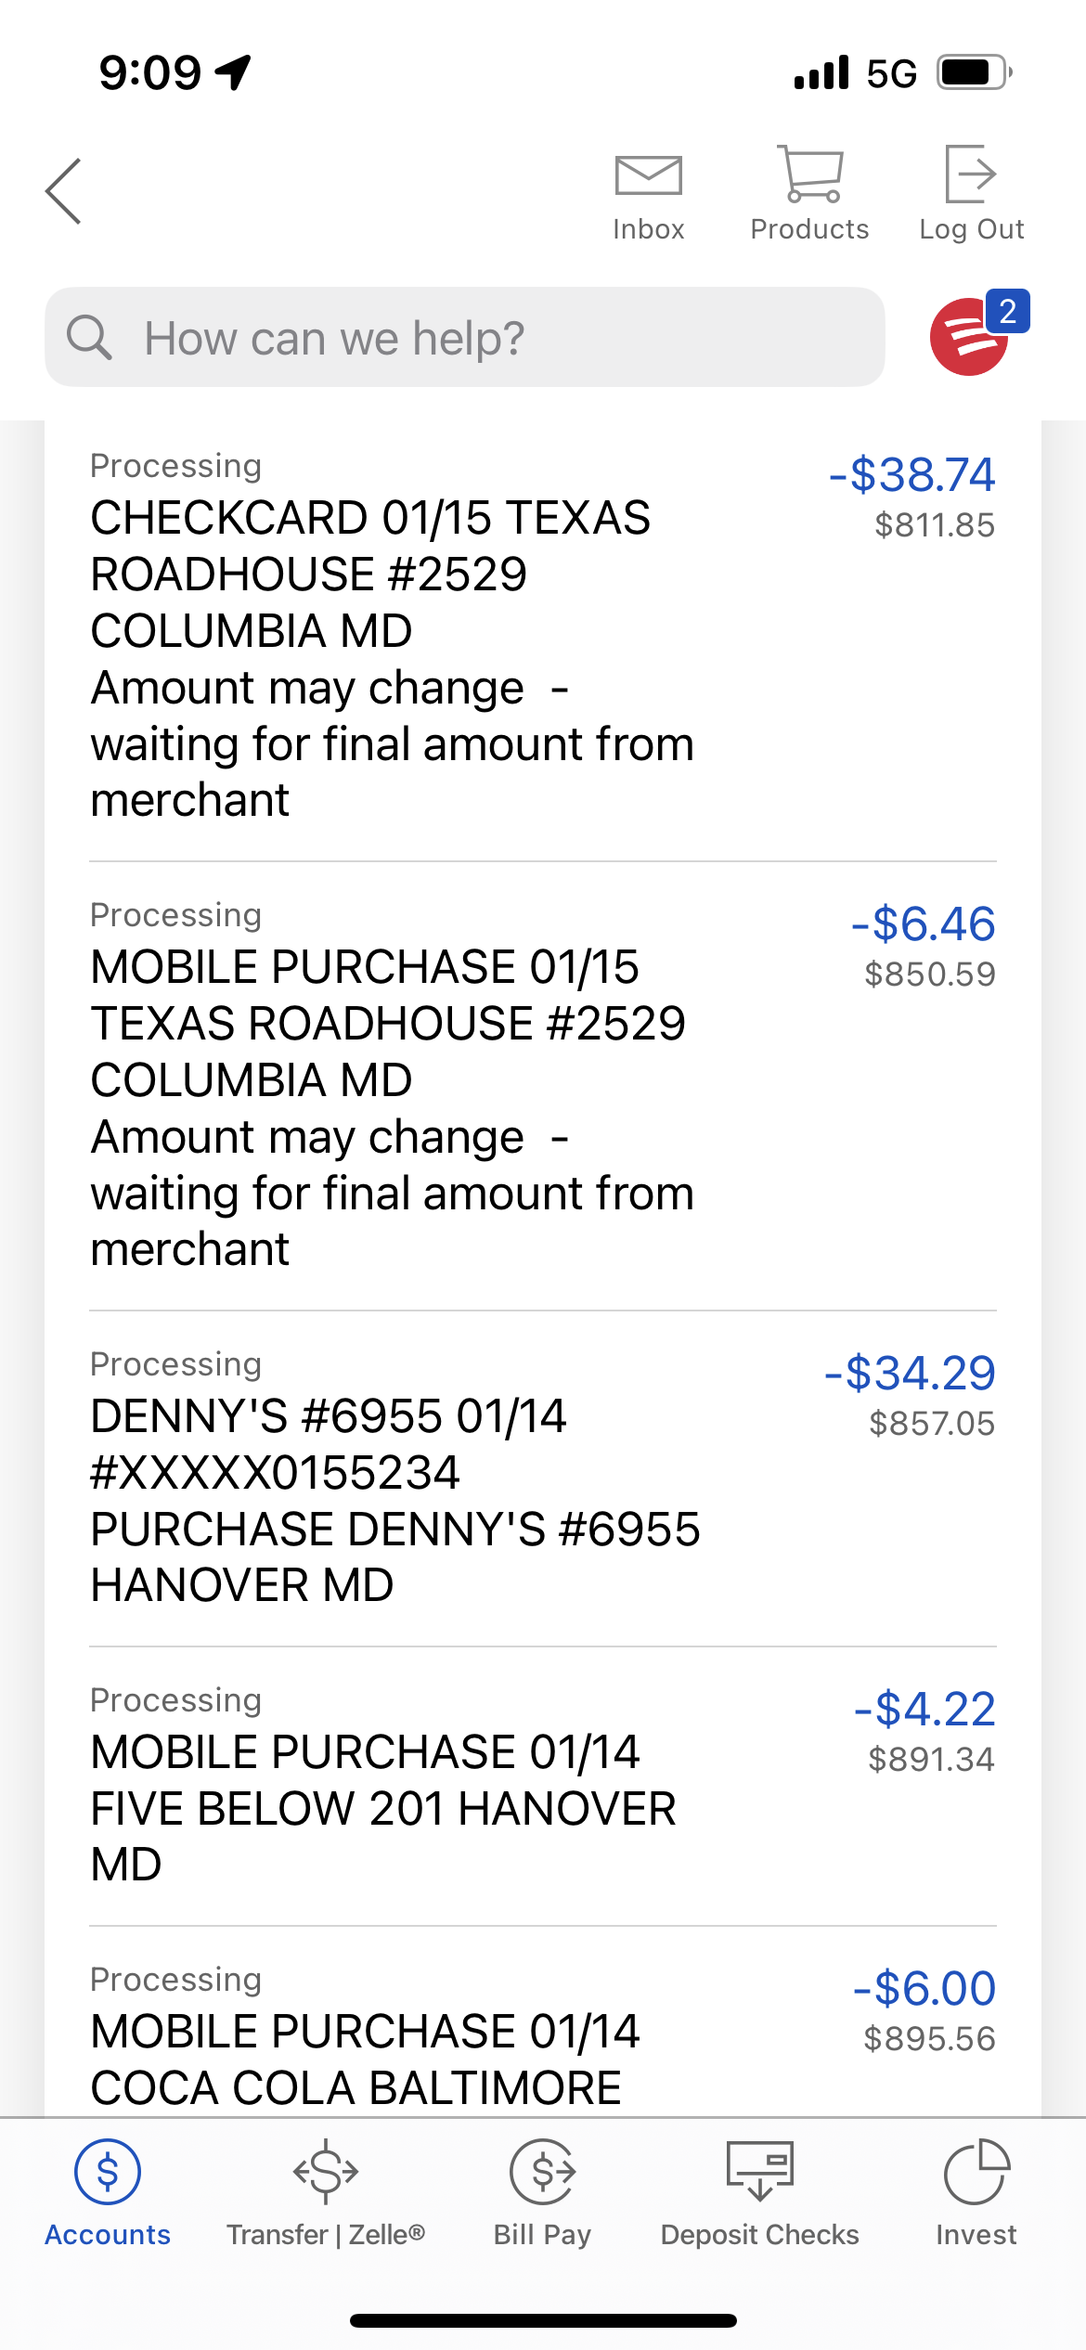This screenshot has width=1086, height=2350.
Task: Tap the -$34.29 transaction amount
Action: click(x=910, y=1374)
